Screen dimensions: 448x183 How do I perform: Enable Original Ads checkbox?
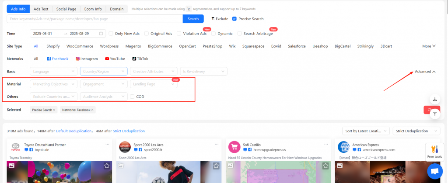[147, 33]
